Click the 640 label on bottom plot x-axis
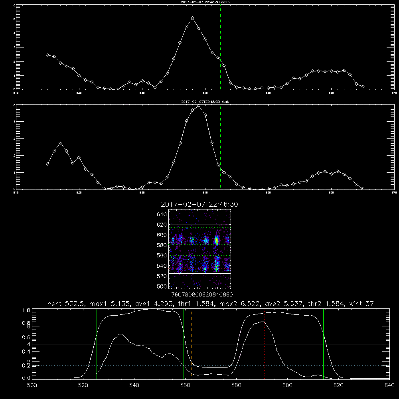The image size is (399, 399). tap(389, 385)
